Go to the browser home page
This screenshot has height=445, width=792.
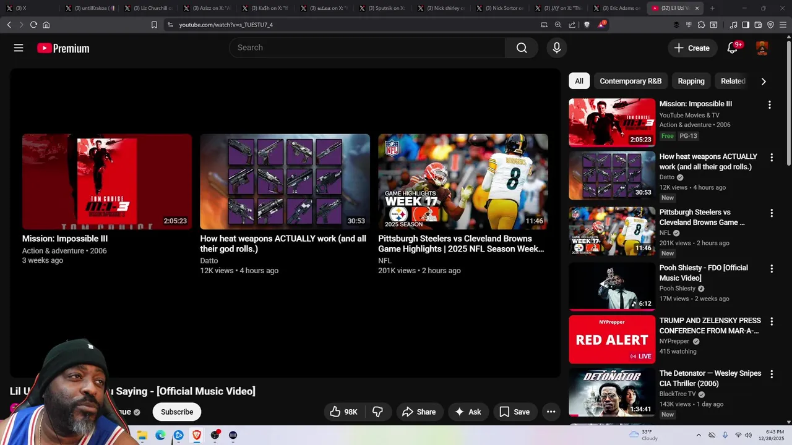pos(46,25)
